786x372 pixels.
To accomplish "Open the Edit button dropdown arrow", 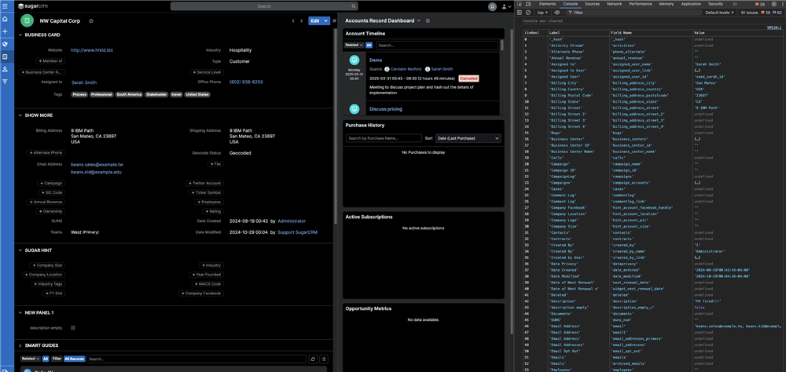I will (x=326, y=21).
